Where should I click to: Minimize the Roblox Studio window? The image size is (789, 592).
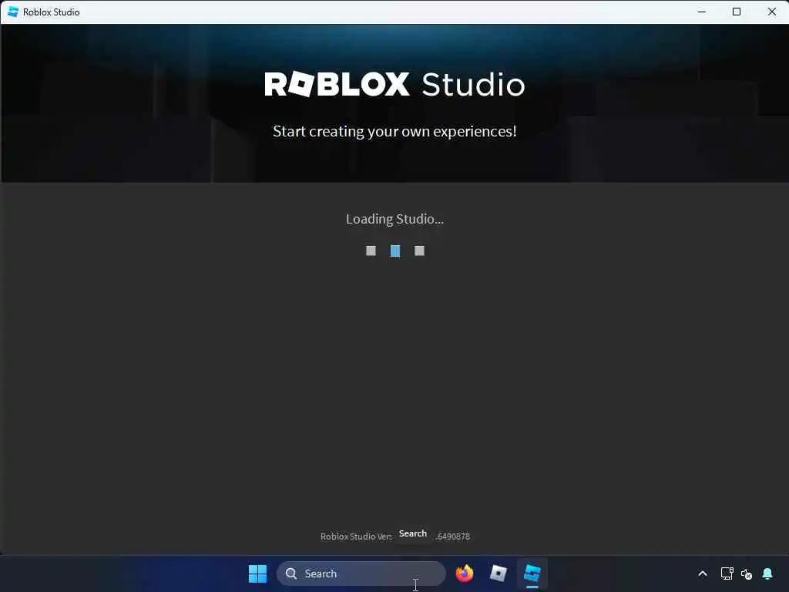tap(702, 12)
